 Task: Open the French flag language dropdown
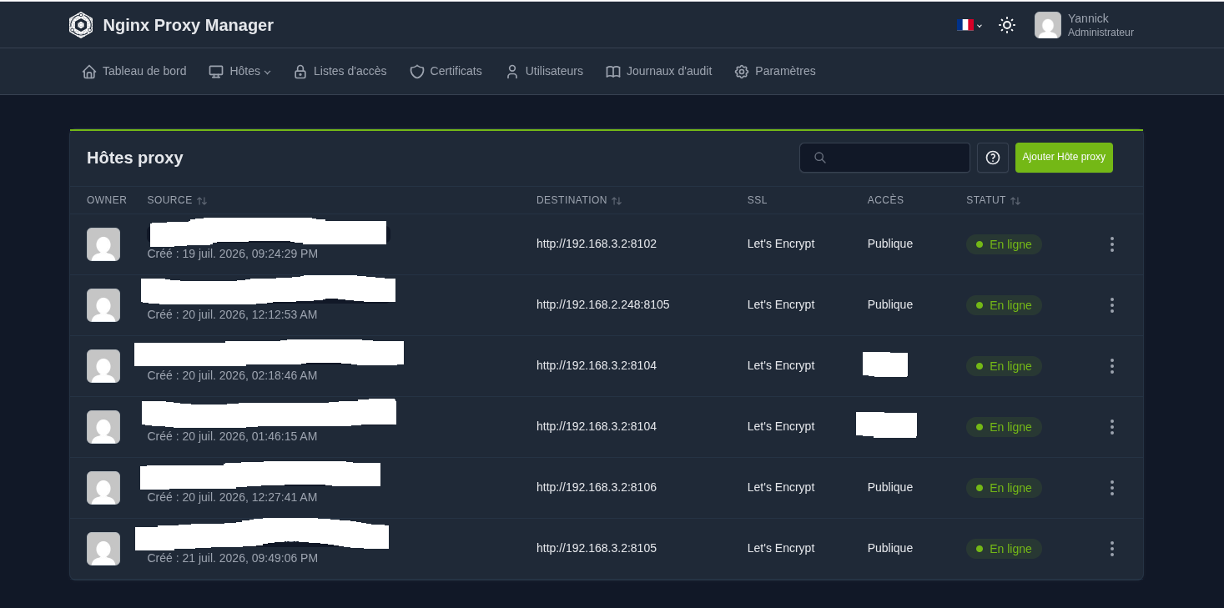pos(970,25)
